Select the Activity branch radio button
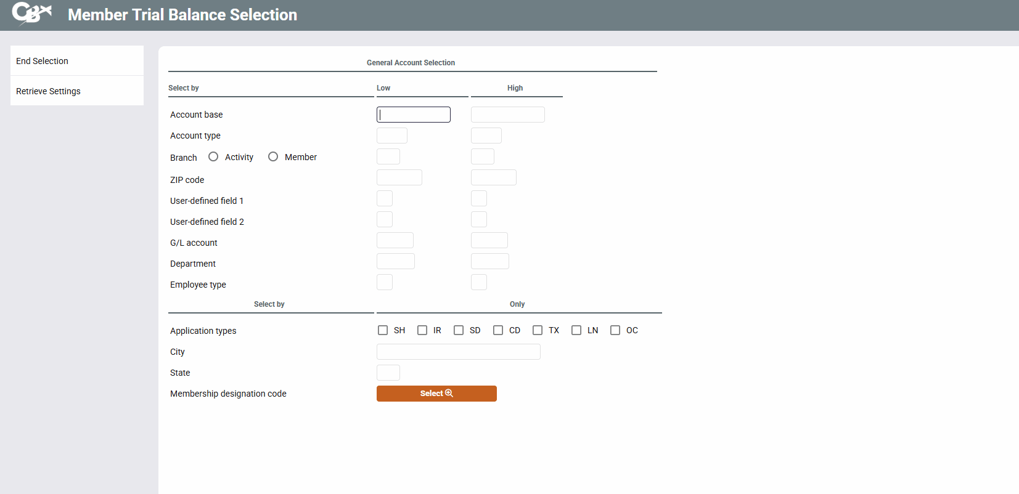1019x494 pixels. 213,157
